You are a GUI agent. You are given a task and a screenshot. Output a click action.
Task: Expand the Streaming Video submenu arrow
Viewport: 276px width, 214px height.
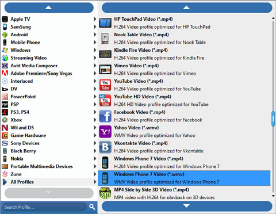click(x=95, y=58)
